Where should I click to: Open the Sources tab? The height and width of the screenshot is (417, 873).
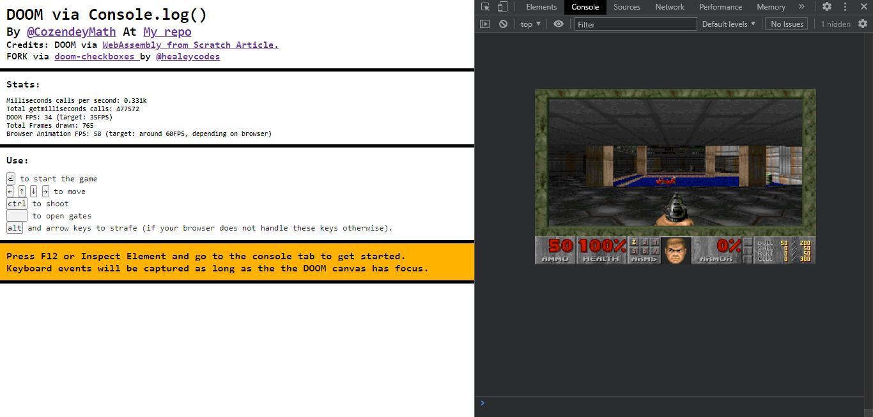point(627,7)
